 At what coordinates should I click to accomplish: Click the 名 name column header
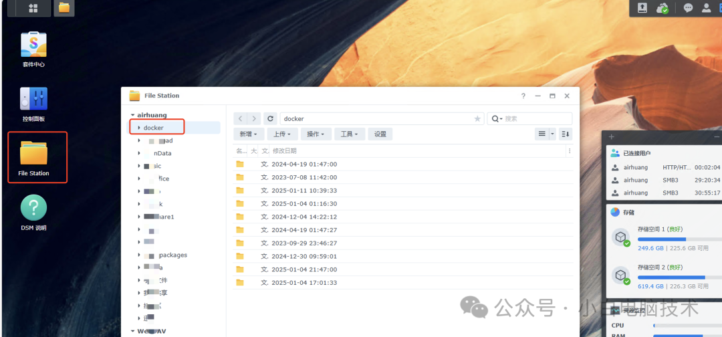241,151
